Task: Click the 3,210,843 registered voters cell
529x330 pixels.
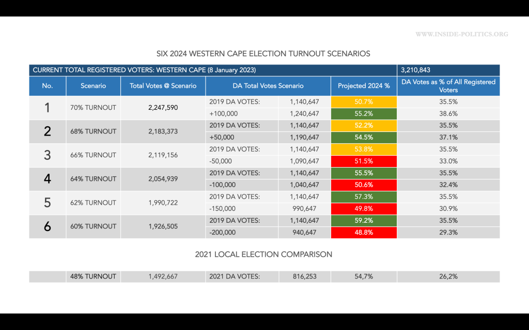Action: [x=448, y=70]
